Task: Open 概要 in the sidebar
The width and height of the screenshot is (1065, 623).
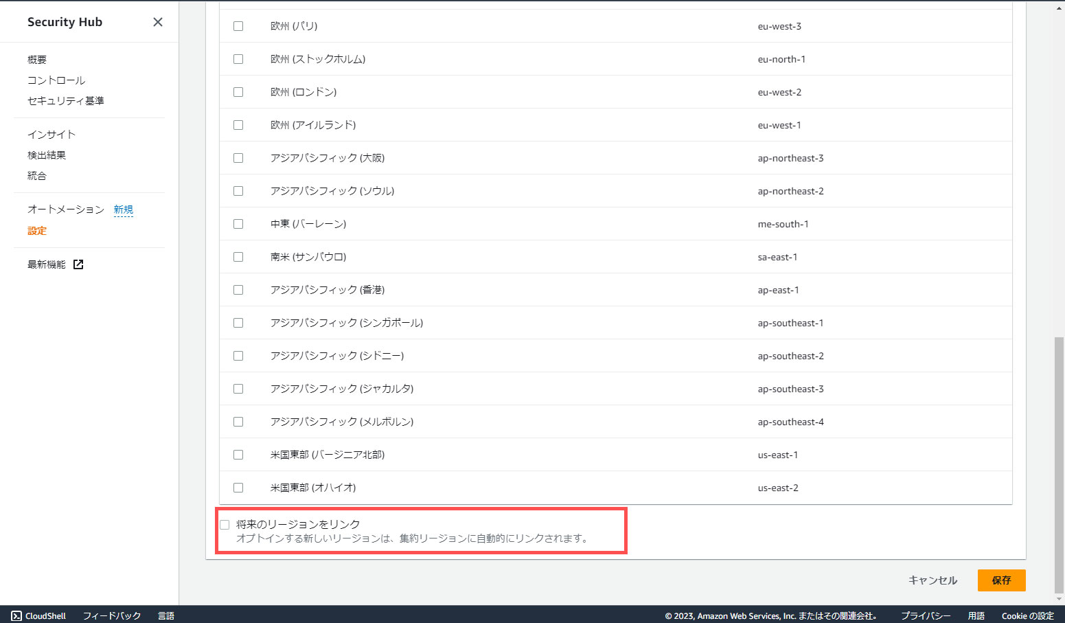Action: point(37,60)
